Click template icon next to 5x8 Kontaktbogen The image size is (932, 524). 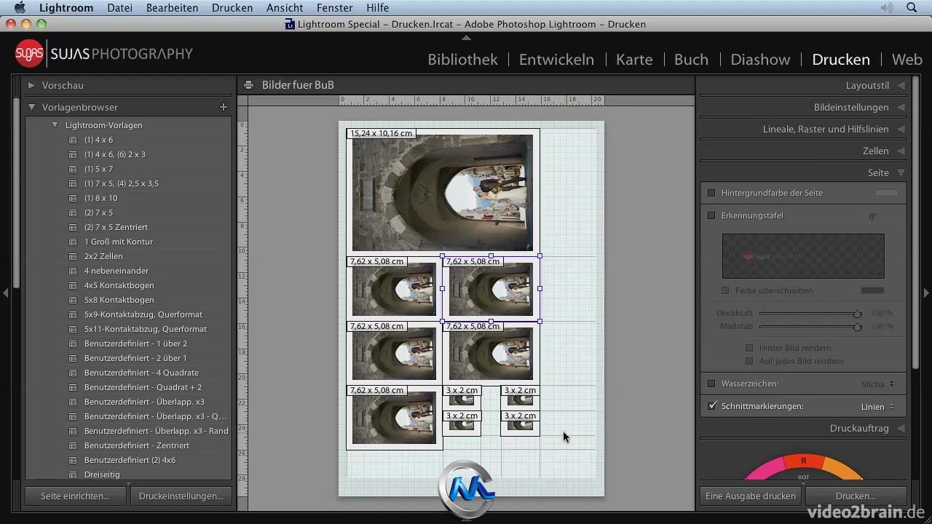coord(73,300)
